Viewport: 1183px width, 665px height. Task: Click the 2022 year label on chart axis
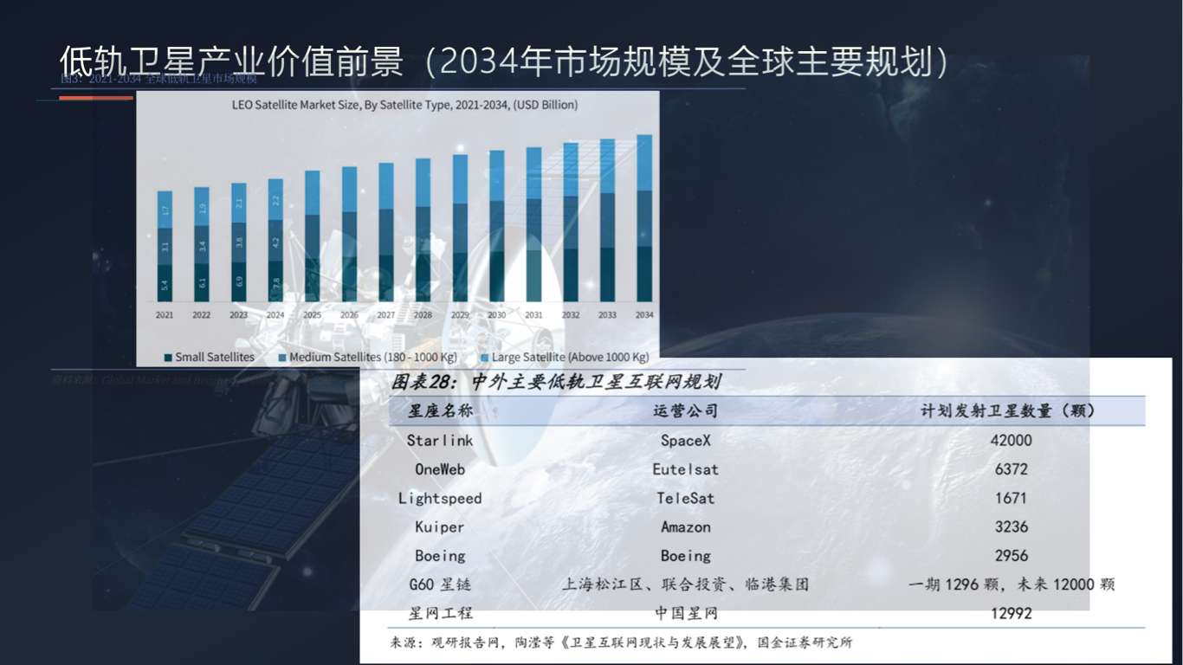(x=201, y=315)
